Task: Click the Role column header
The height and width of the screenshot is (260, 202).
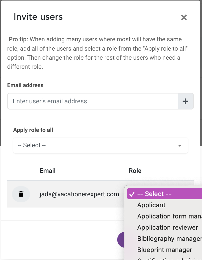Action: coord(135,170)
